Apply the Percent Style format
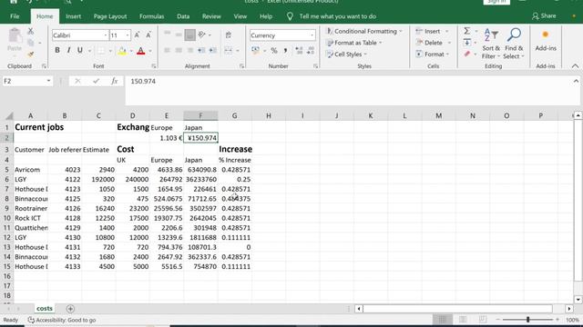Viewport: 583px width, 327px height. click(x=274, y=51)
